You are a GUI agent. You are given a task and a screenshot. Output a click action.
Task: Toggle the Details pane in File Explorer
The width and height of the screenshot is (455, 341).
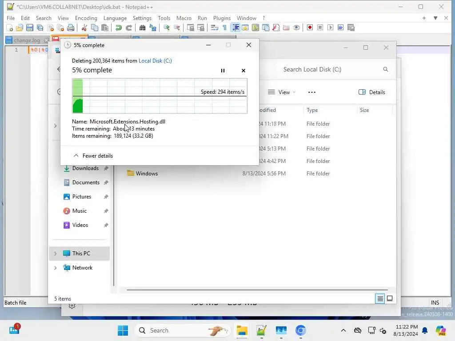coord(372,92)
